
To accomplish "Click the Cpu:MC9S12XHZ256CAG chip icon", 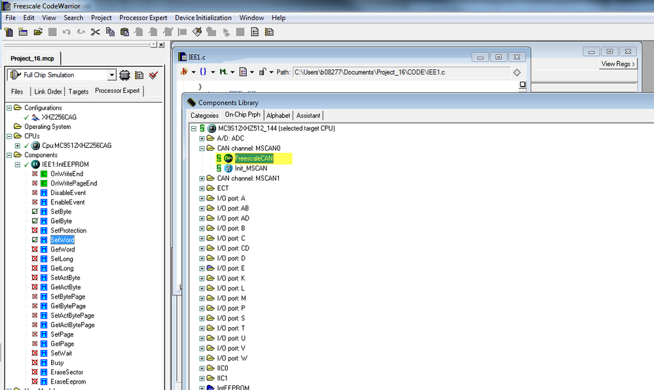I will (x=36, y=145).
